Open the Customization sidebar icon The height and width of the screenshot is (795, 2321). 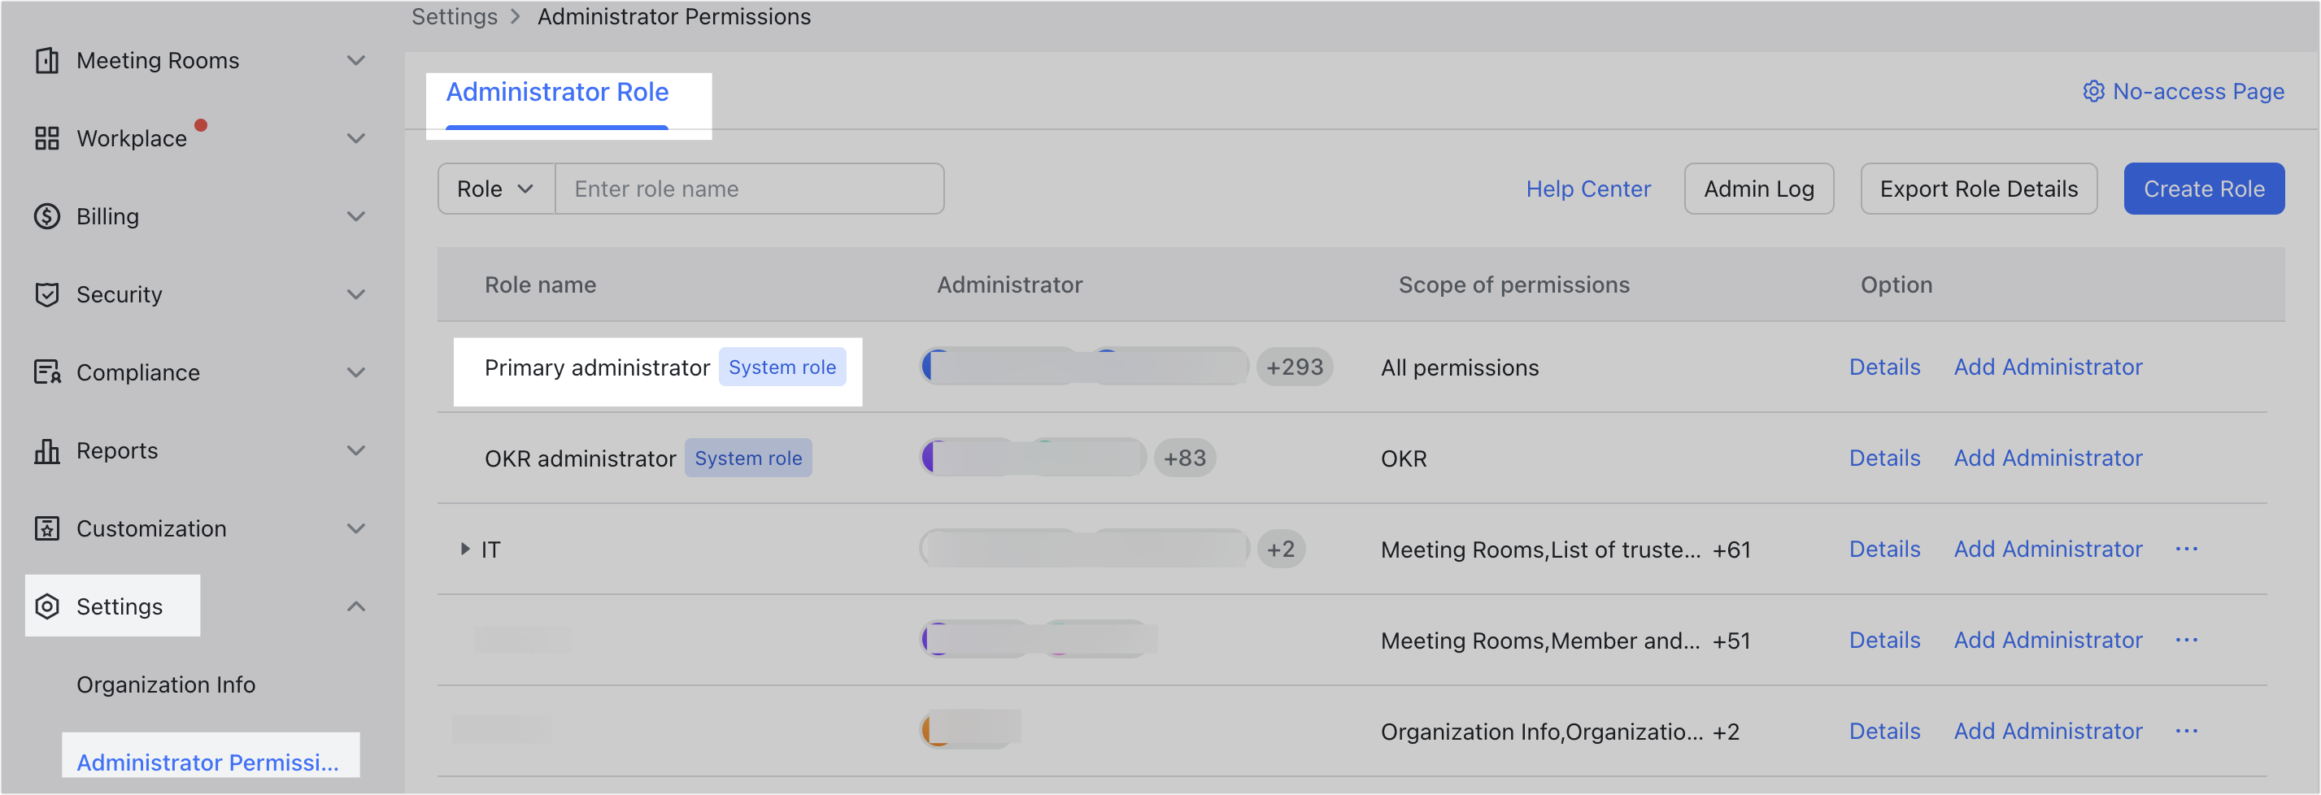point(49,528)
